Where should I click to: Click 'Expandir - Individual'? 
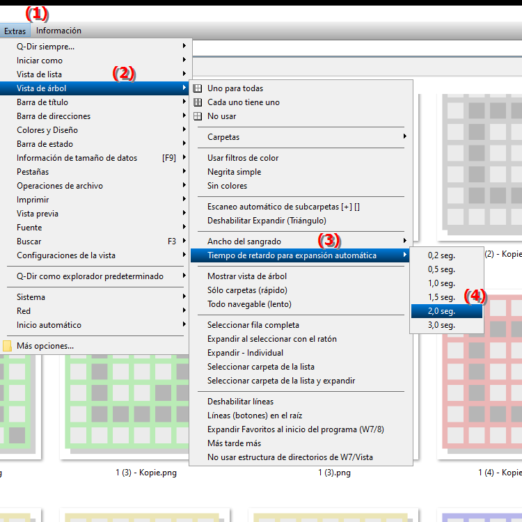pyautogui.click(x=299, y=353)
